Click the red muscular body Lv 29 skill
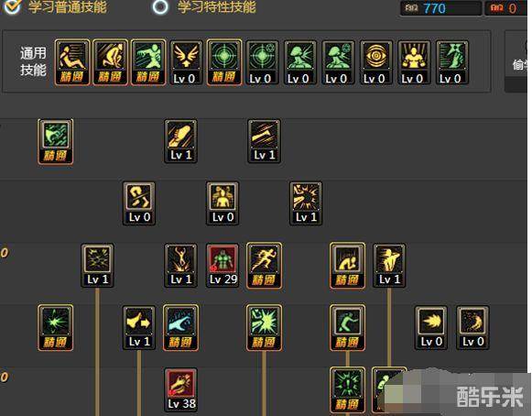 [x=223, y=265]
